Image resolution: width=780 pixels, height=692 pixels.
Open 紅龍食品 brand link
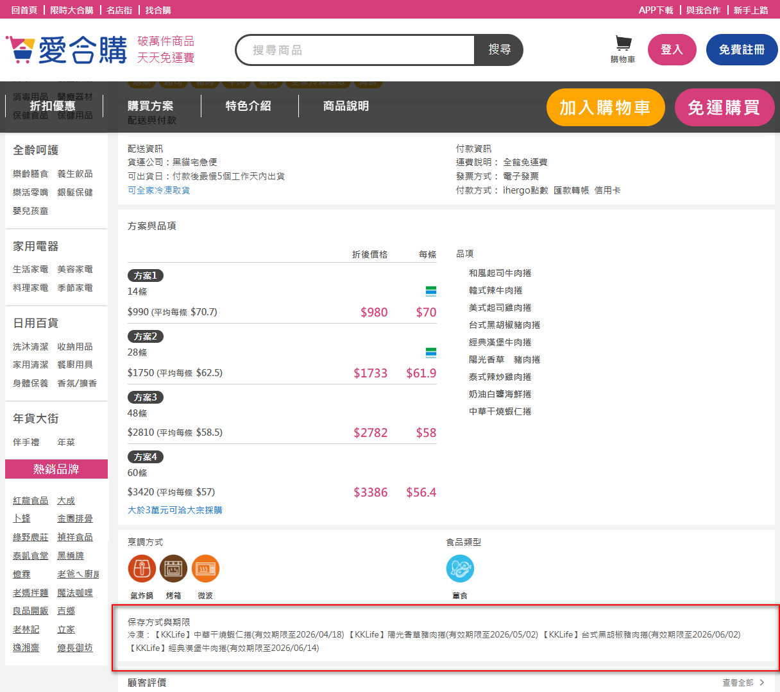coord(31,500)
